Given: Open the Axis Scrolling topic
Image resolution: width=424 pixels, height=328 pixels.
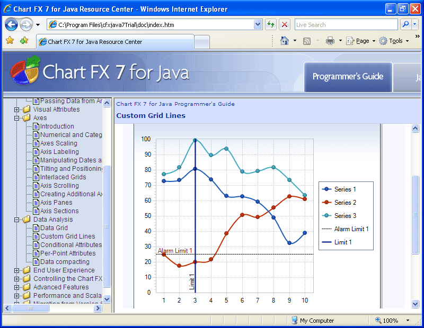Looking at the screenshot, I should coord(59,186).
